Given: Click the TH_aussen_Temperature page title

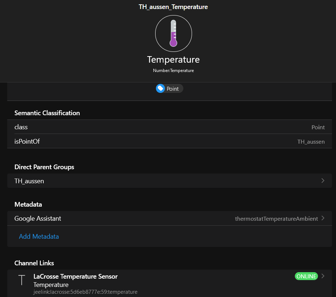Looking at the screenshot, I should click(x=173, y=7).
